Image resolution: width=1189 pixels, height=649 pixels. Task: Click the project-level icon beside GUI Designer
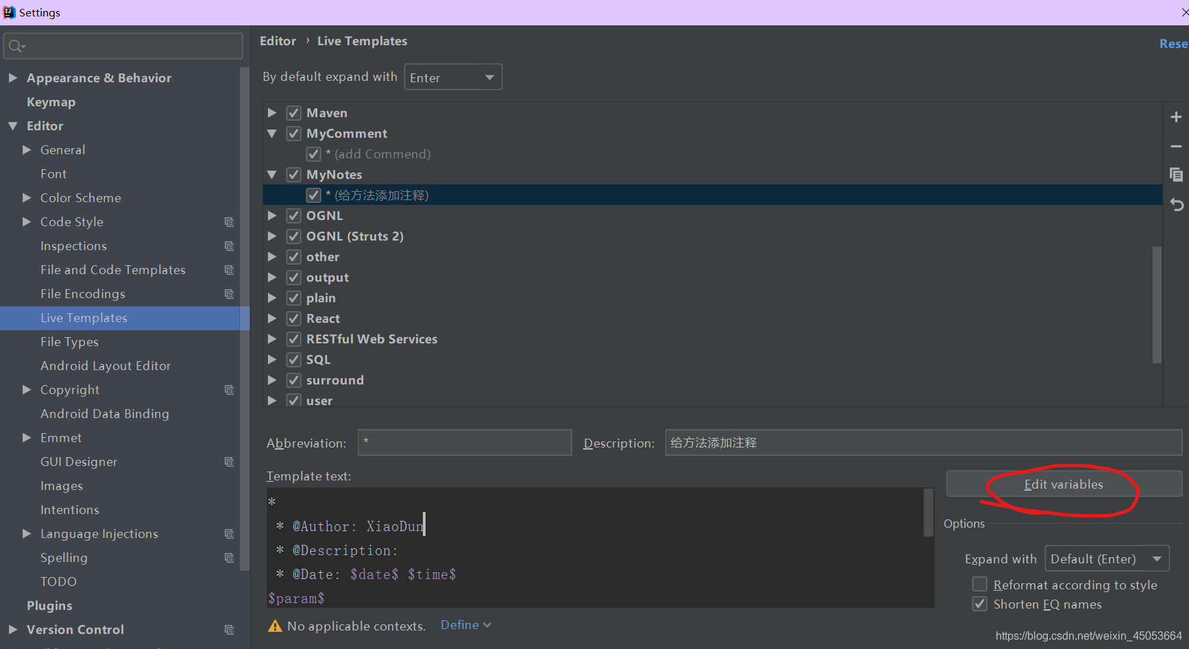pyautogui.click(x=229, y=462)
